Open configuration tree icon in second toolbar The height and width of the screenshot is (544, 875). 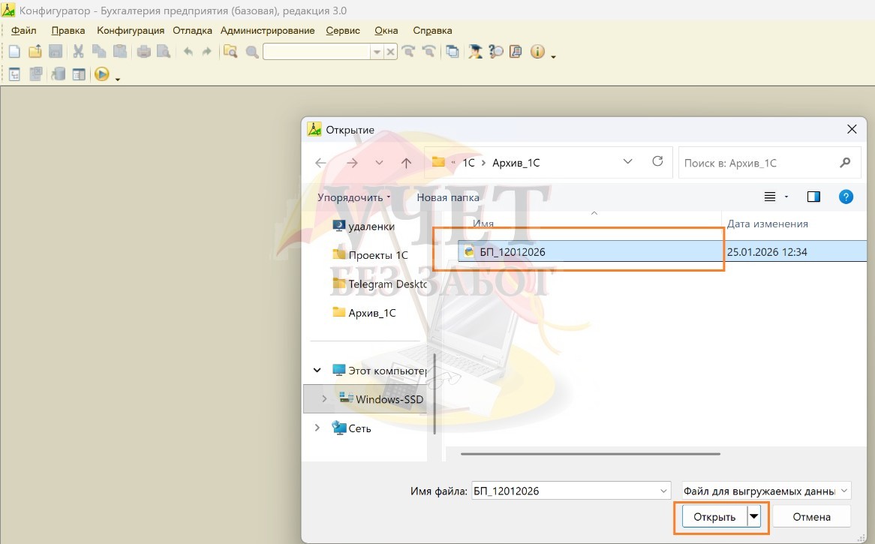click(x=14, y=74)
